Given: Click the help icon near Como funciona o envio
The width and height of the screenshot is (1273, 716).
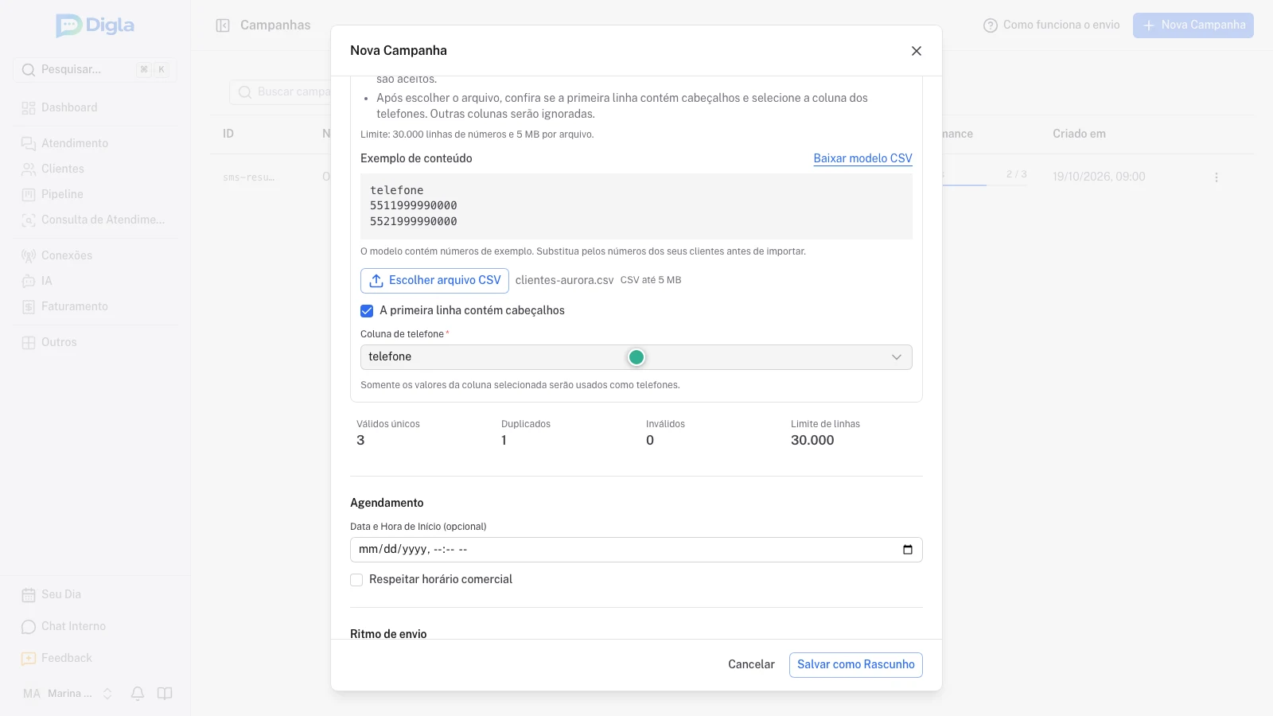Looking at the screenshot, I should tap(991, 25).
